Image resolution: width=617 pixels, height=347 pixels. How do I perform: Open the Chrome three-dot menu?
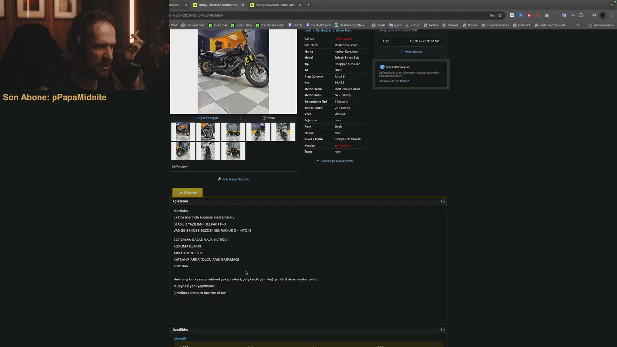click(611, 15)
